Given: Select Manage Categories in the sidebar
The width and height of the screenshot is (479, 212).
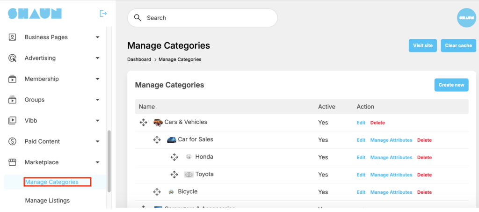Looking at the screenshot, I should pyautogui.click(x=51, y=182).
